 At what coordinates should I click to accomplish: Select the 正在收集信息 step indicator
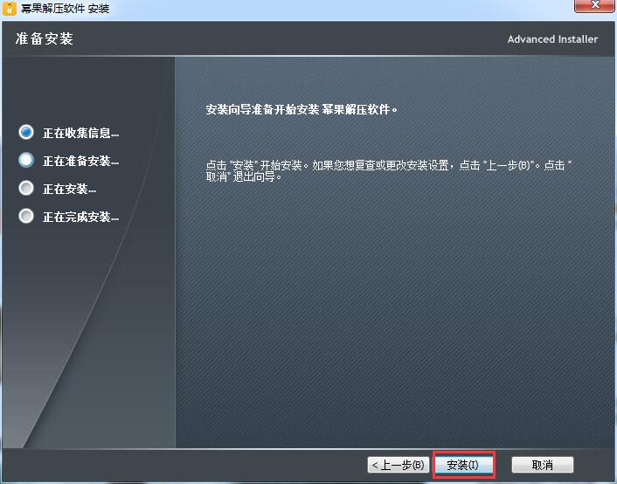click(x=26, y=132)
